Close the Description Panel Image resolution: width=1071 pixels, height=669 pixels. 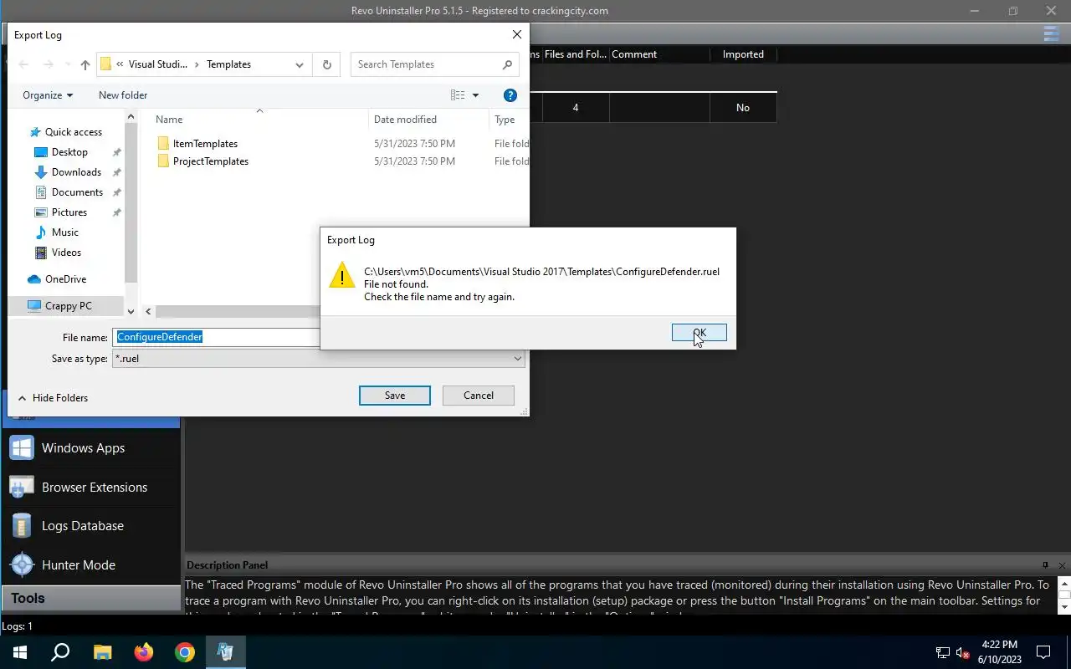pos(1062,566)
